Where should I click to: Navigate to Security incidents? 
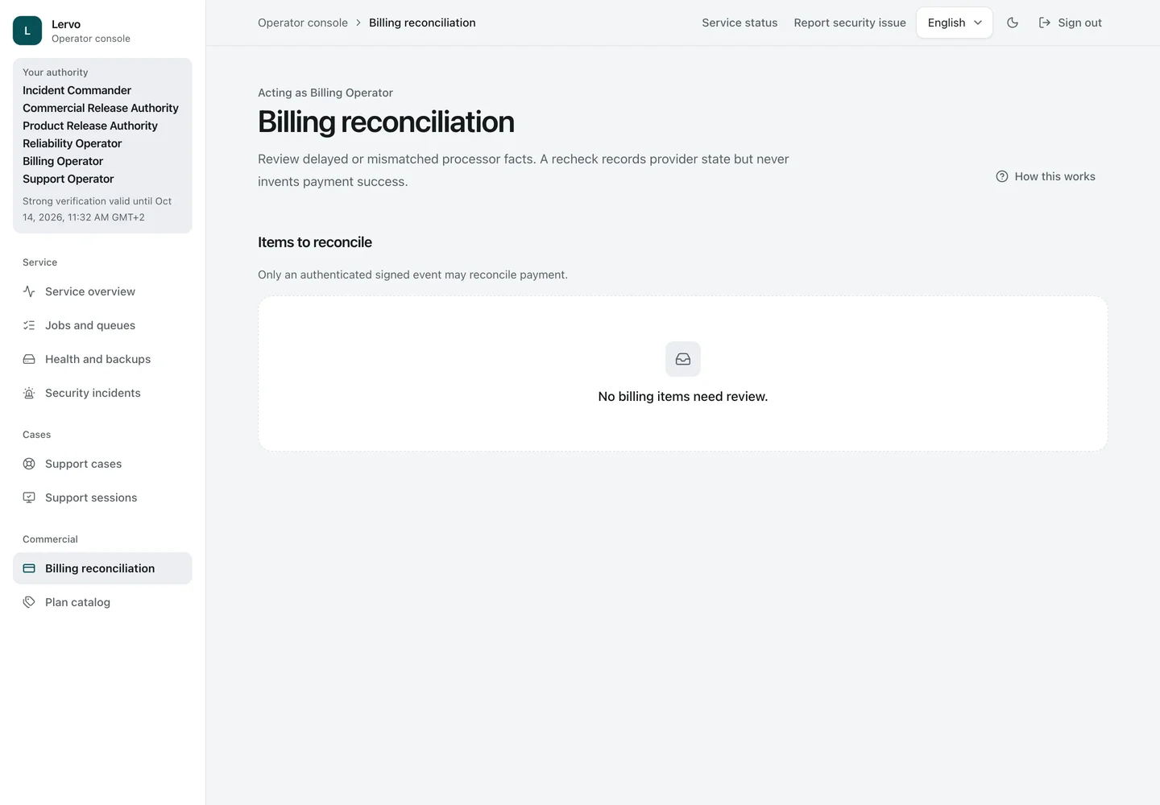pyautogui.click(x=102, y=393)
